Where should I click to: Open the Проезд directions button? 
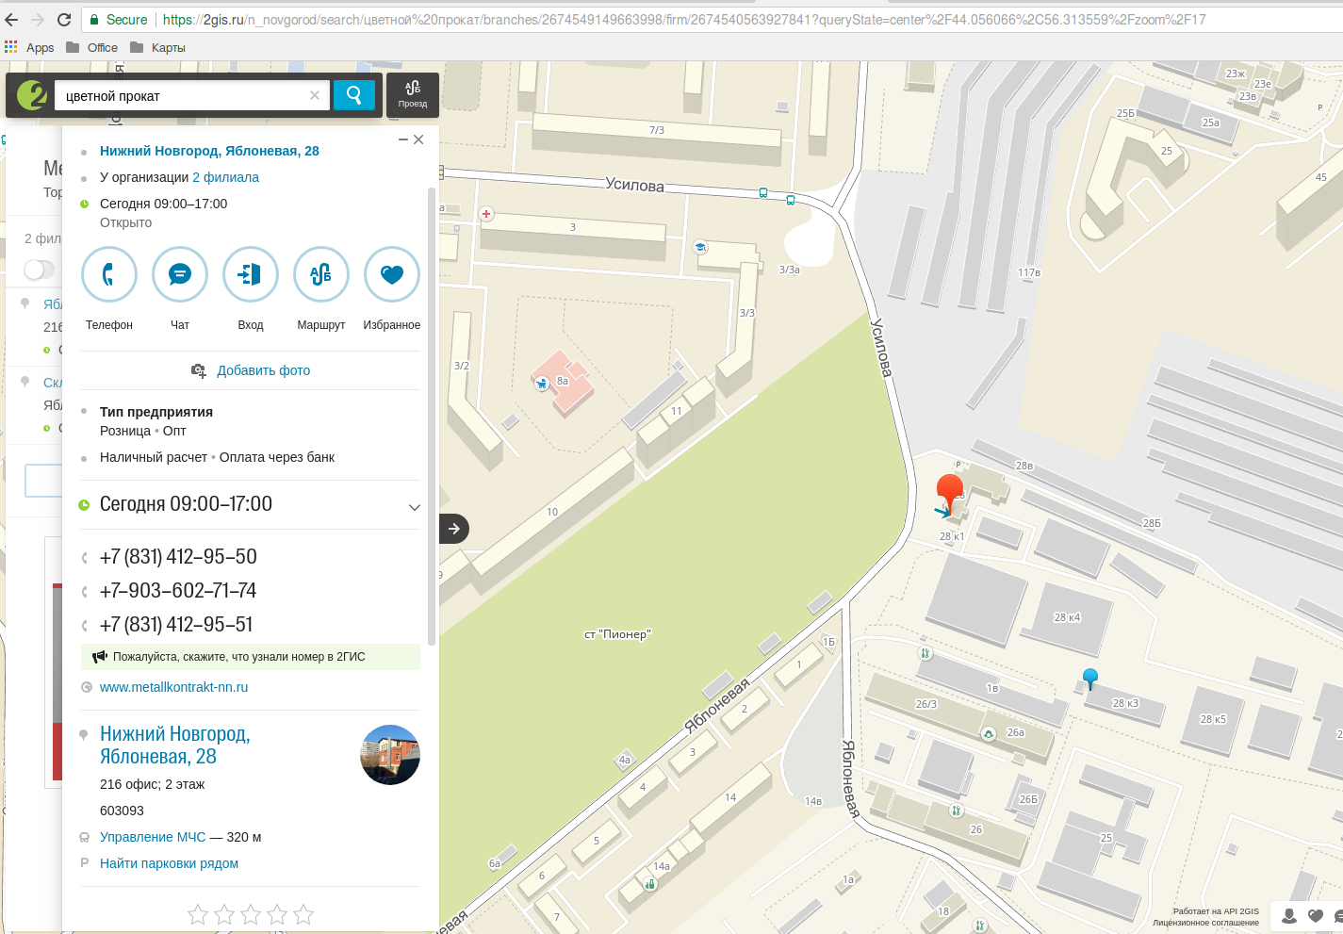pos(413,94)
